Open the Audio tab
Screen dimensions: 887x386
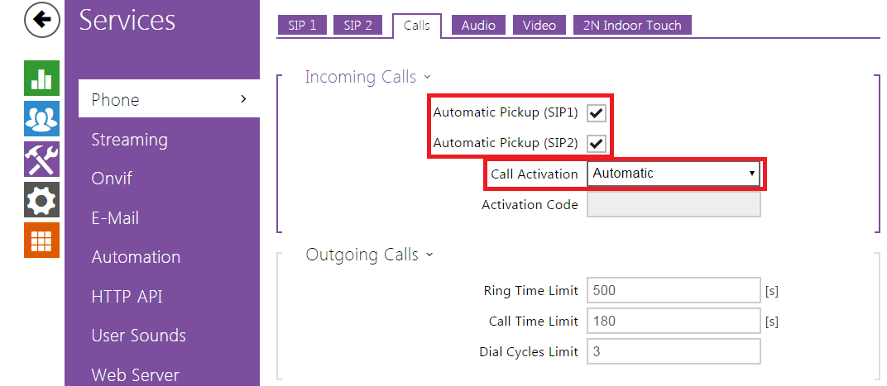coord(478,25)
